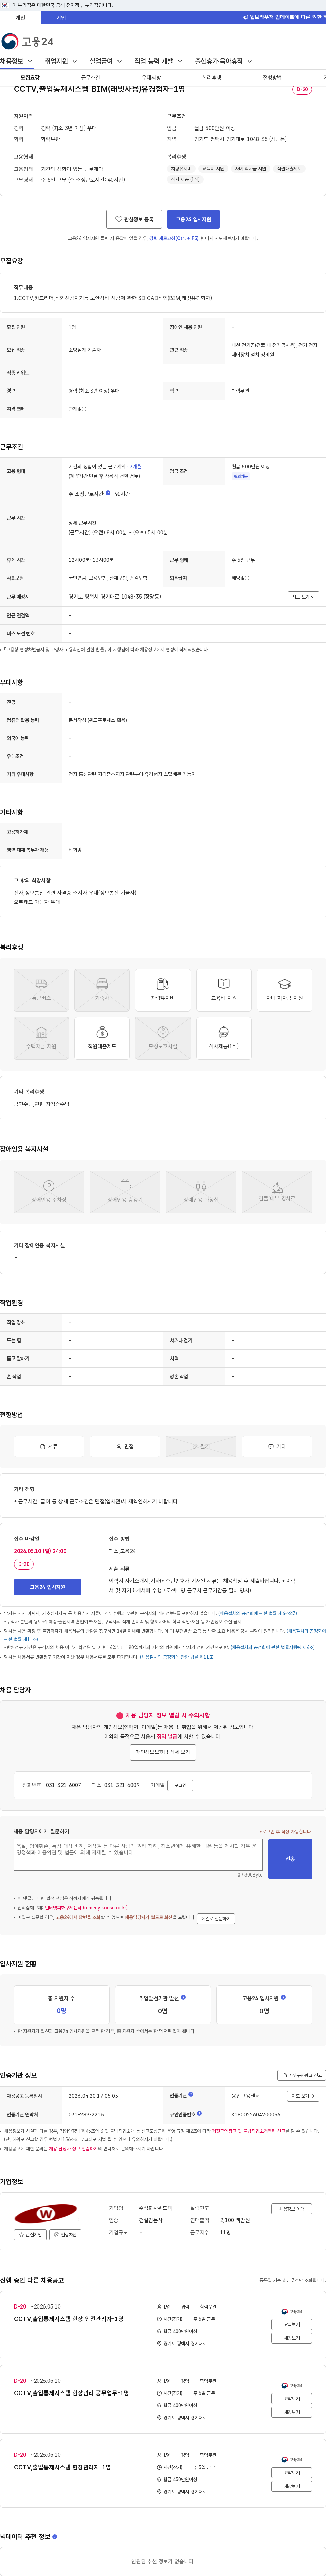The image size is (326, 2576).
Task: Click the 서류 selection method box
Action: point(49,1446)
